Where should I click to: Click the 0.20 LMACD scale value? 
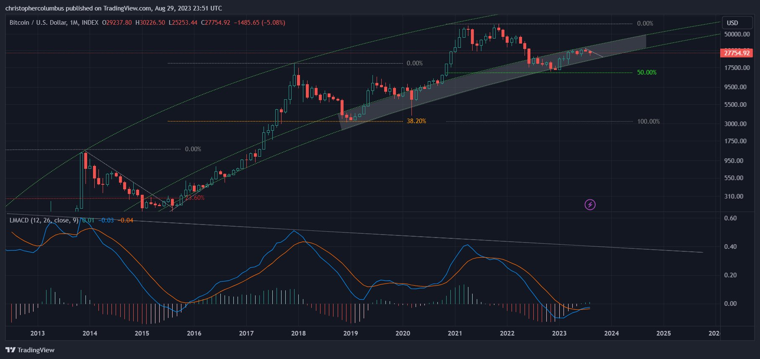tap(730, 275)
